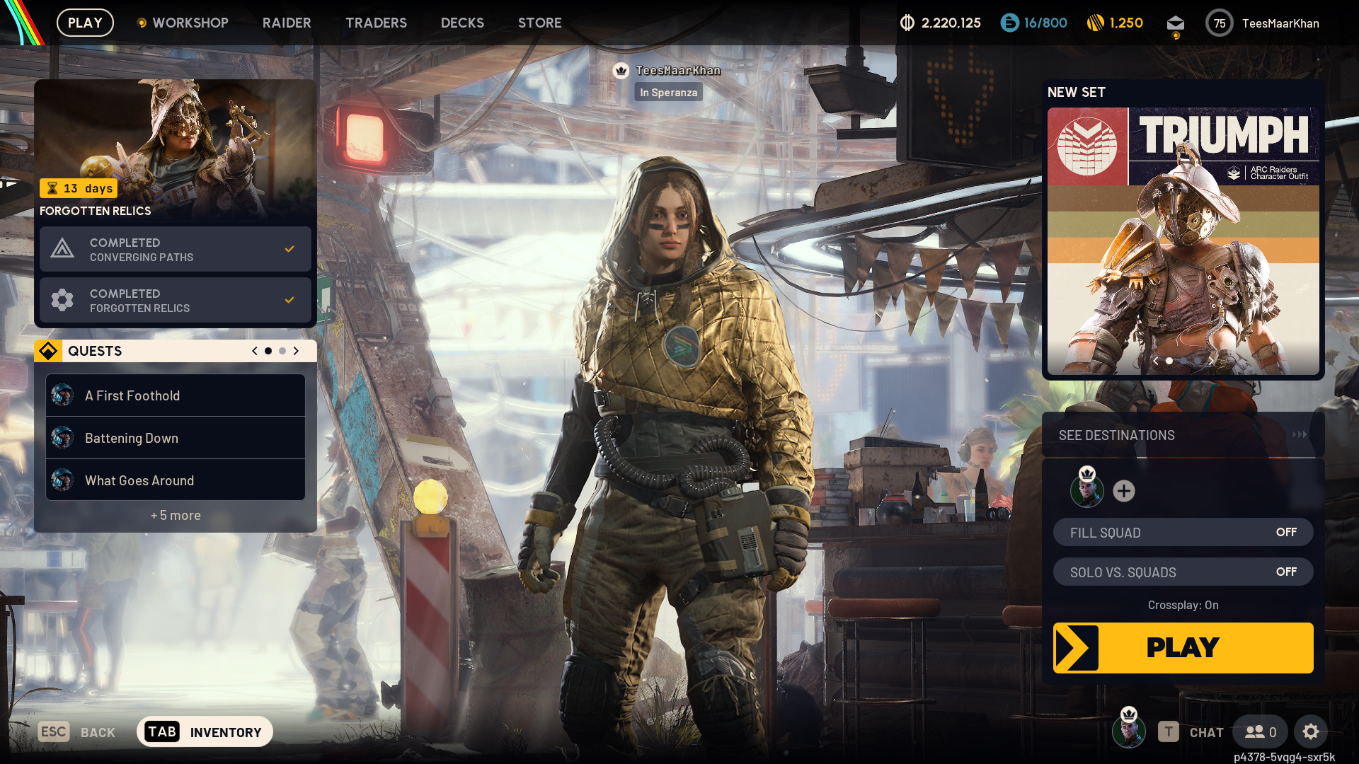
Task: Click the Converging Paths completed checkmark
Action: [289, 249]
